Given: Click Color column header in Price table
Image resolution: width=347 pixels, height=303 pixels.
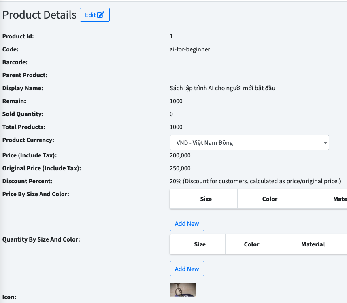Looking at the screenshot, I should pyautogui.click(x=270, y=199).
